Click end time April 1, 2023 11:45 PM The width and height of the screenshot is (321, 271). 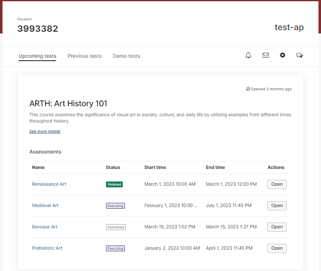coord(229,248)
